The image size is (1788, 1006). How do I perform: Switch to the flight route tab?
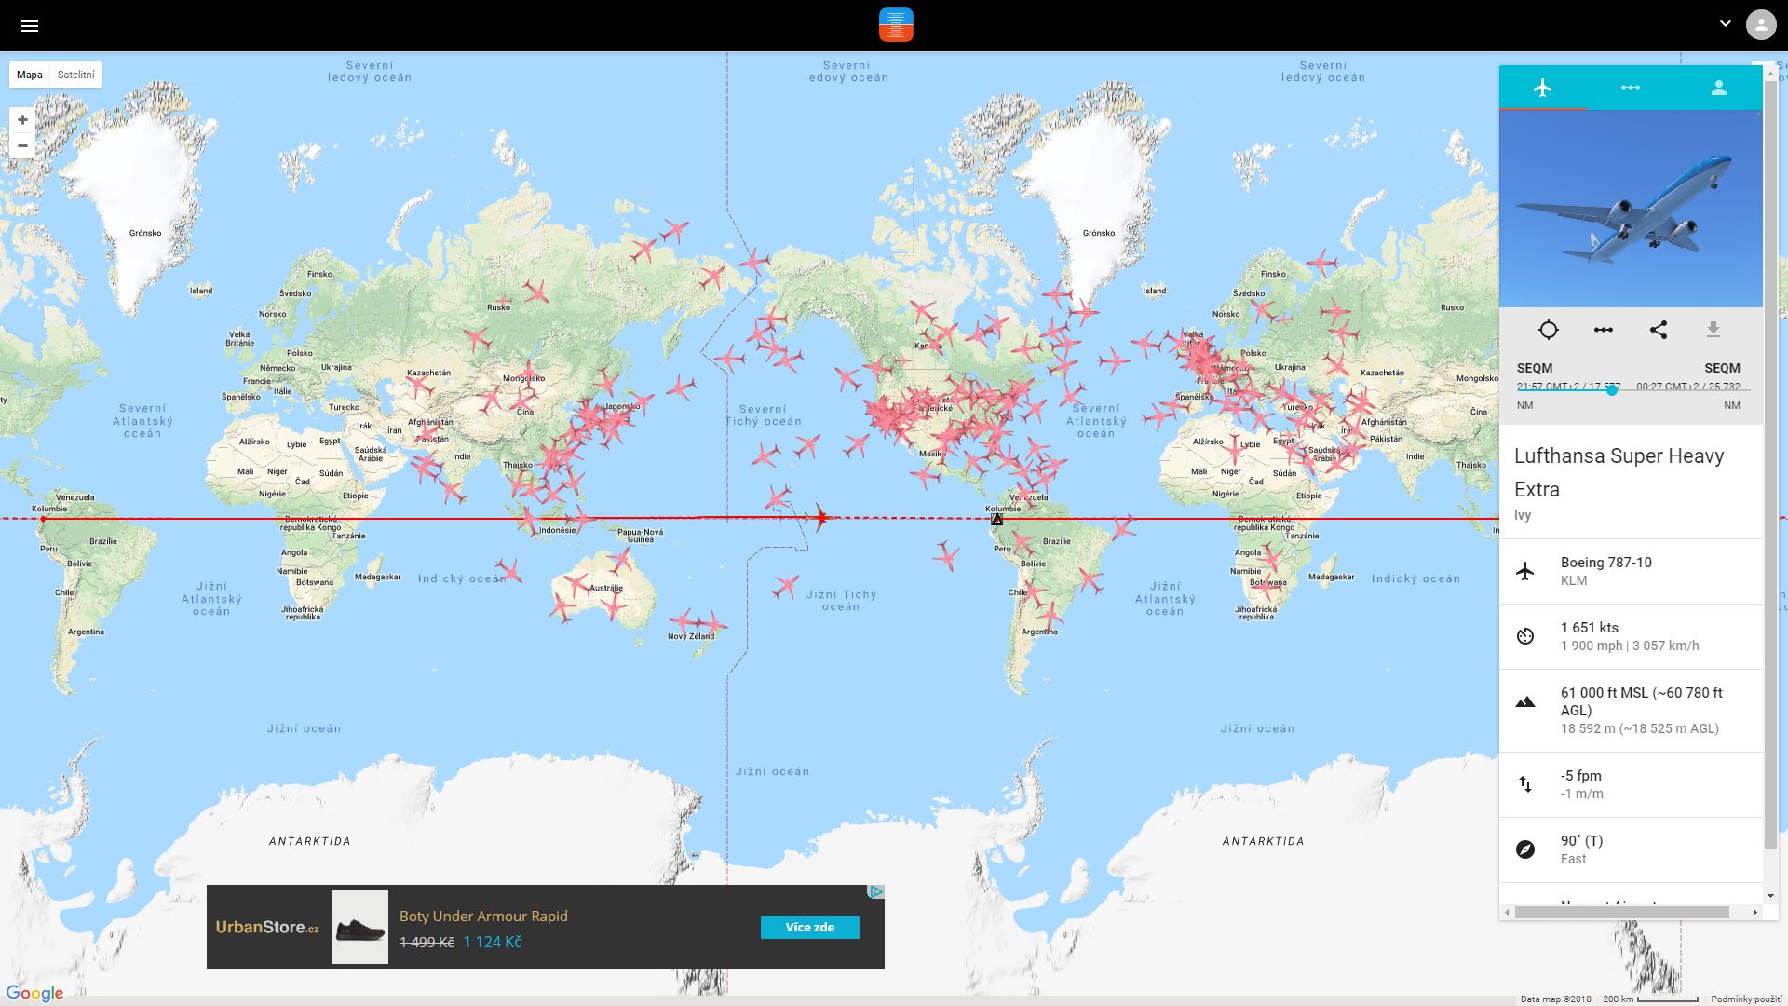pos(1630,88)
